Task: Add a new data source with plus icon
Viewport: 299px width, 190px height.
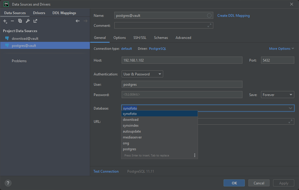Action: tap(5, 21)
